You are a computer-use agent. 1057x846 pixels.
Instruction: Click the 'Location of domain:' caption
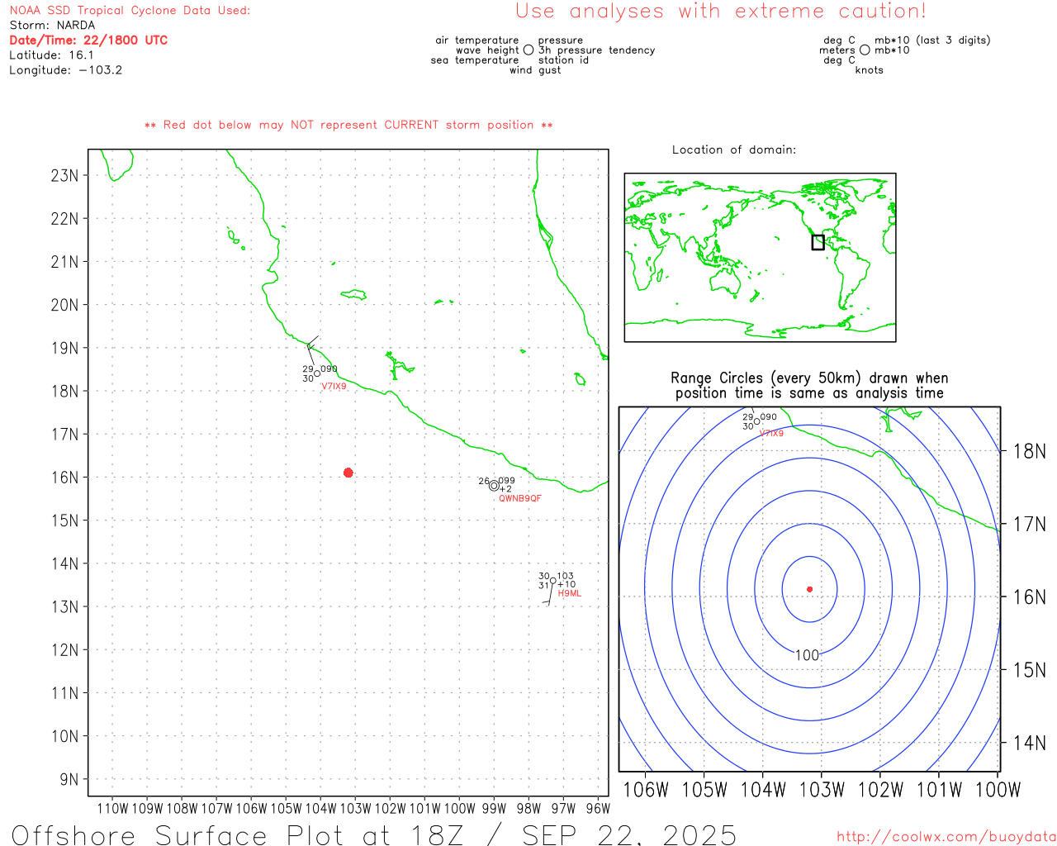[x=734, y=150]
